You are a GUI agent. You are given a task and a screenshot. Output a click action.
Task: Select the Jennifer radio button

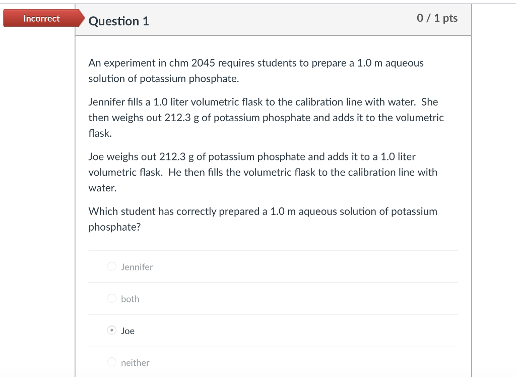click(x=112, y=266)
